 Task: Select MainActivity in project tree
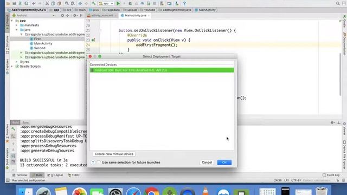tap(43, 43)
